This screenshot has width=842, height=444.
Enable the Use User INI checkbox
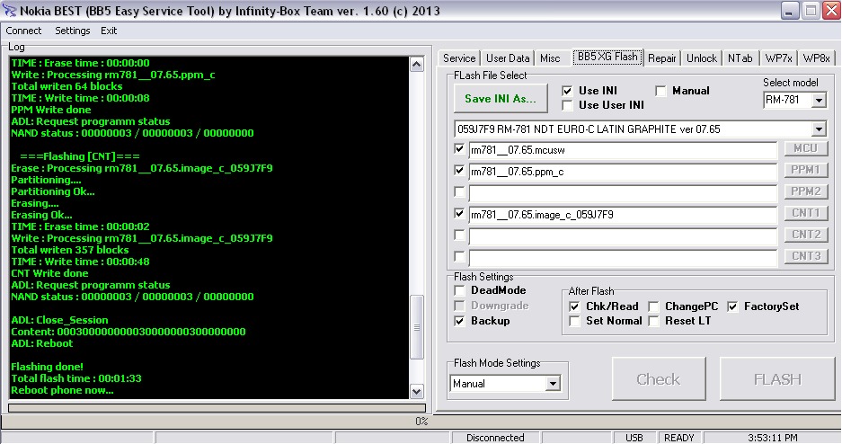(x=567, y=105)
